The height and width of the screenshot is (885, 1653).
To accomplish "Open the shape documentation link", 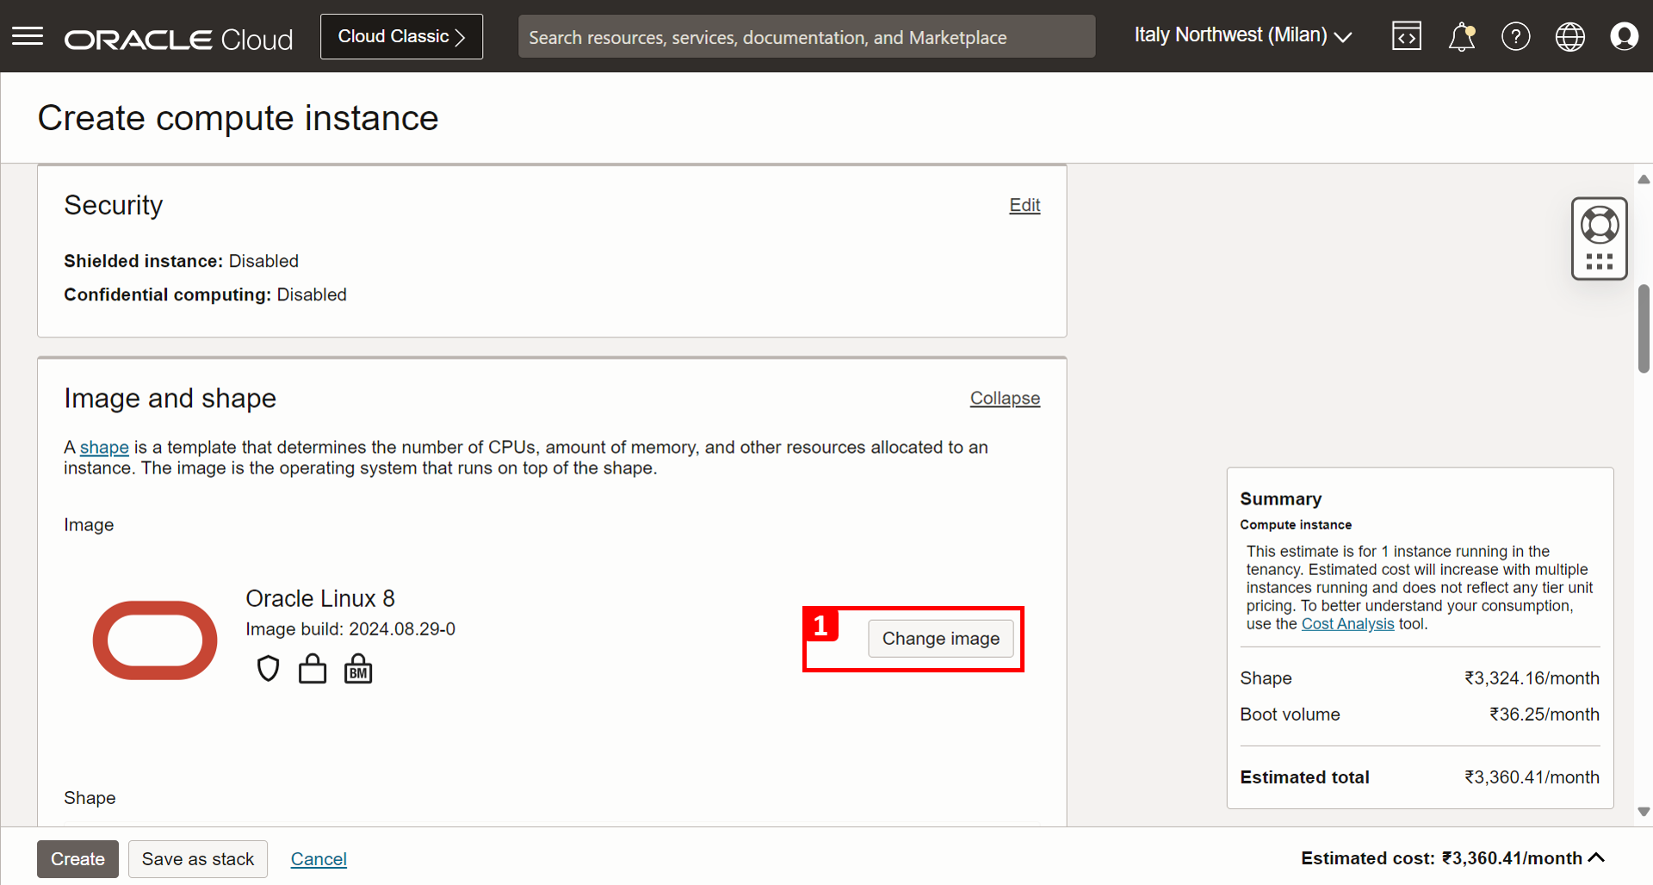I will 104,448.
